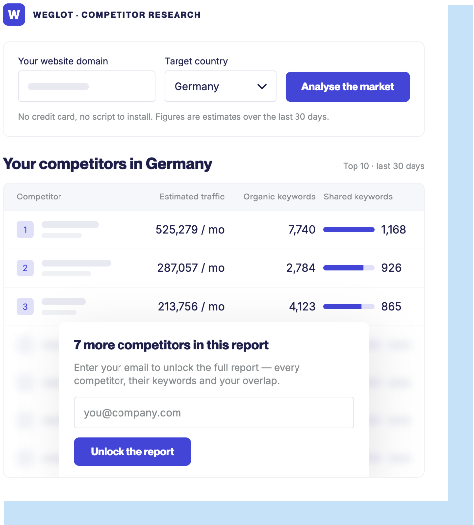Click the Weglot · Competitor Research title
The width and height of the screenshot is (474, 525).
(117, 15)
